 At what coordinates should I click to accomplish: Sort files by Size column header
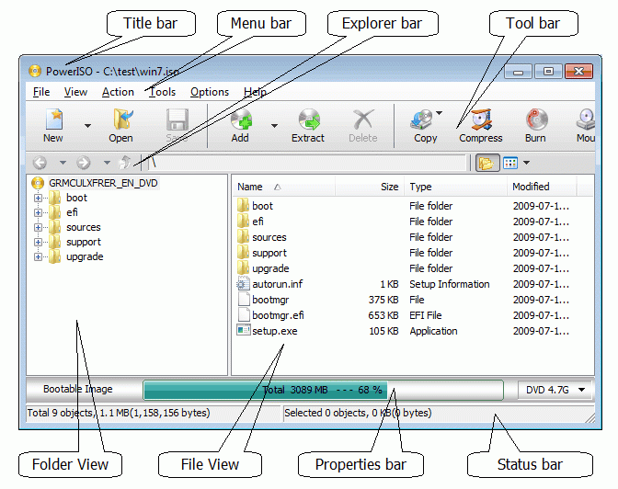pos(370,187)
